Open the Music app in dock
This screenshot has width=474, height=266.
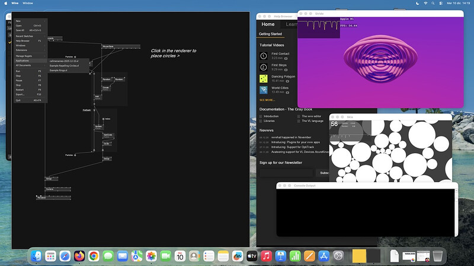pos(266,256)
